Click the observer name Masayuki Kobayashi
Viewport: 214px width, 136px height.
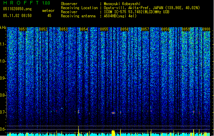122,4
